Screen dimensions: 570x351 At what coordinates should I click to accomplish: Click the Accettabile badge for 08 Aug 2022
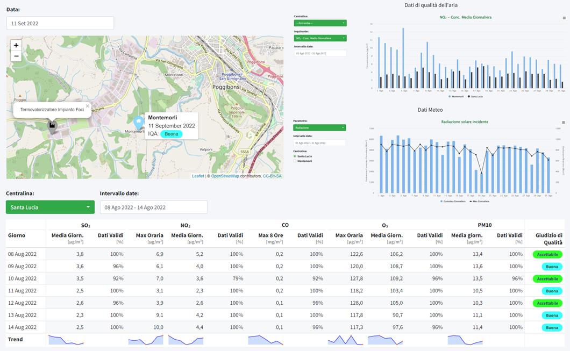click(547, 254)
